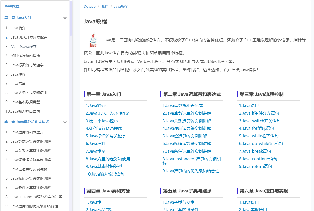
Task: Open main link 6.Java赋值运算符实例讲解
Action: click(187, 144)
